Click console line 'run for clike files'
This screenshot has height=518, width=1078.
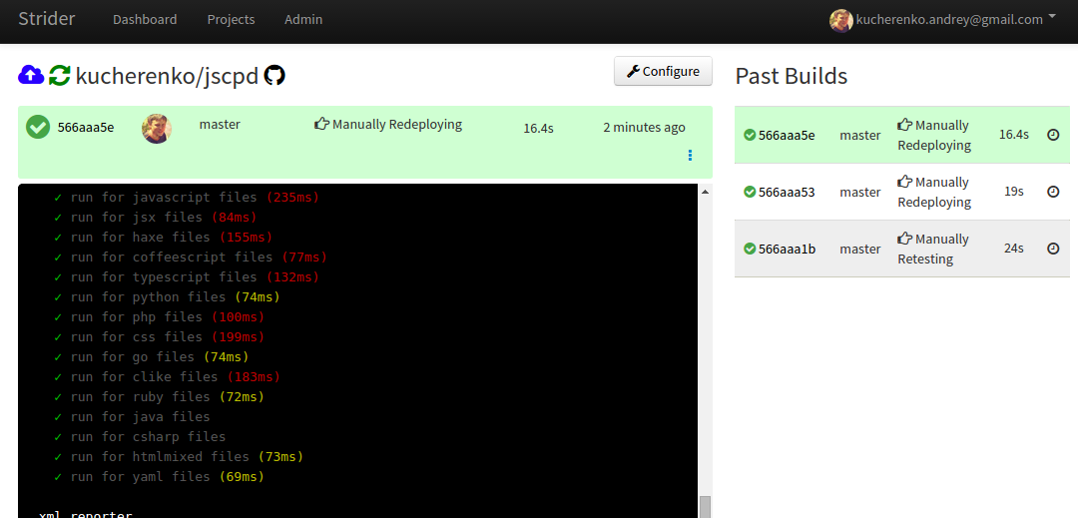coord(167,377)
